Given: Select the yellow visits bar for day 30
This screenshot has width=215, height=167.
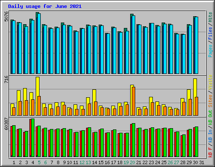Looking at the screenshot, I should [x=195, y=97].
